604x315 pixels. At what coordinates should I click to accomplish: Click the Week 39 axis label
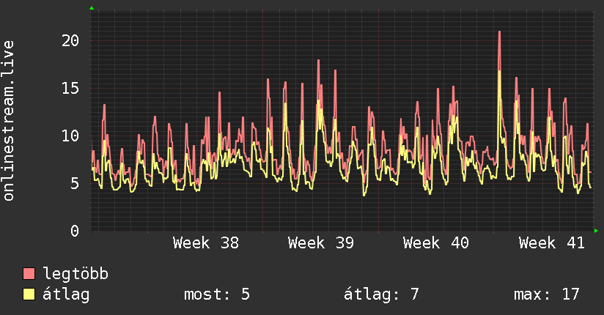tap(321, 243)
